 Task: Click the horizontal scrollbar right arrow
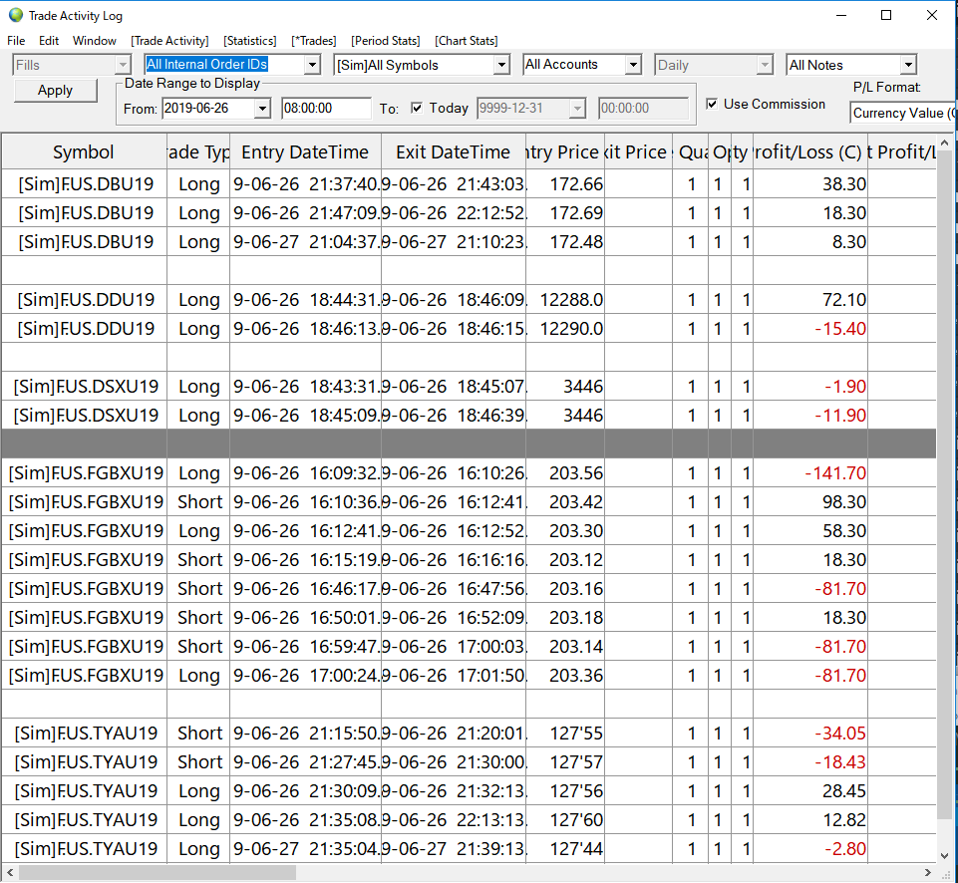click(x=927, y=873)
